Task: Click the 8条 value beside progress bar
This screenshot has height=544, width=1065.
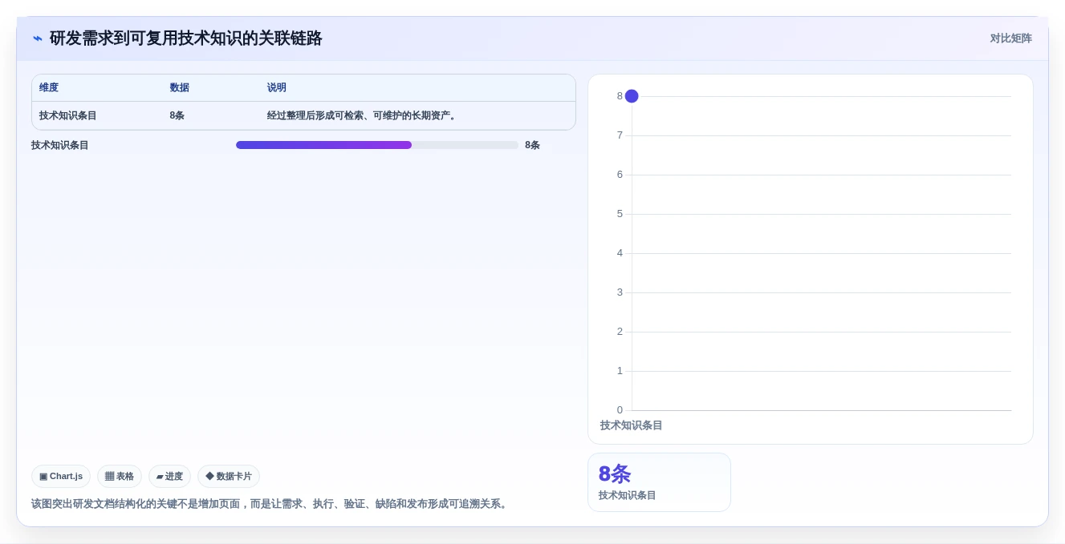Action: click(532, 145)
